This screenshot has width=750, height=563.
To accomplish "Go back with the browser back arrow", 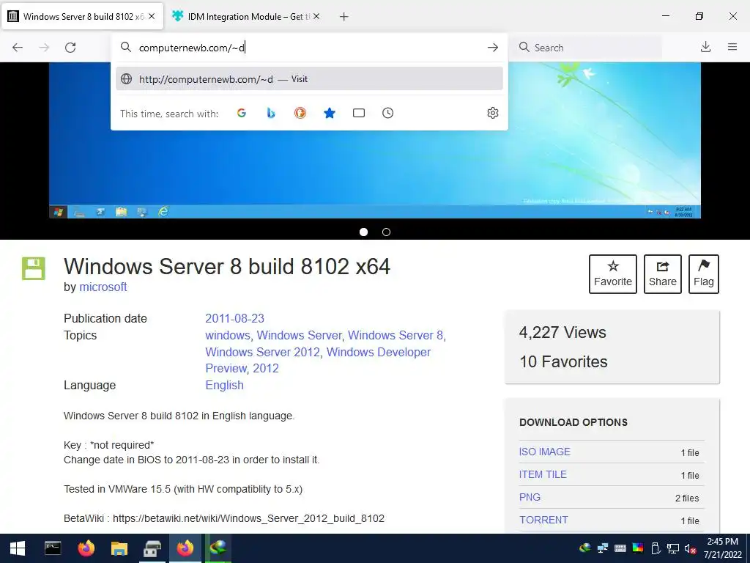I will 18,48.
